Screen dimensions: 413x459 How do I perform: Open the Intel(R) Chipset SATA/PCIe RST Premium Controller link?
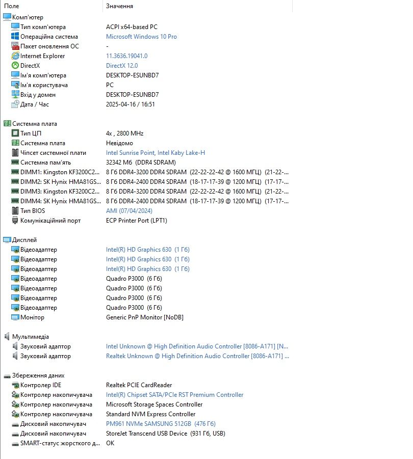(x=174, y=395)
